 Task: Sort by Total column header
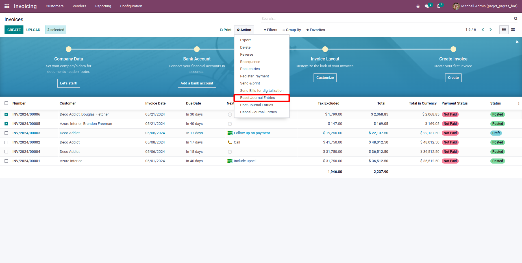click(381, 103)
